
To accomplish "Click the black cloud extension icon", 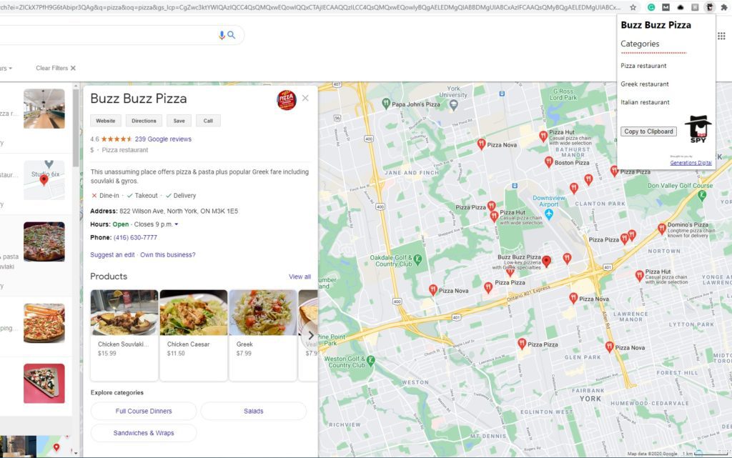I will 681,7.
